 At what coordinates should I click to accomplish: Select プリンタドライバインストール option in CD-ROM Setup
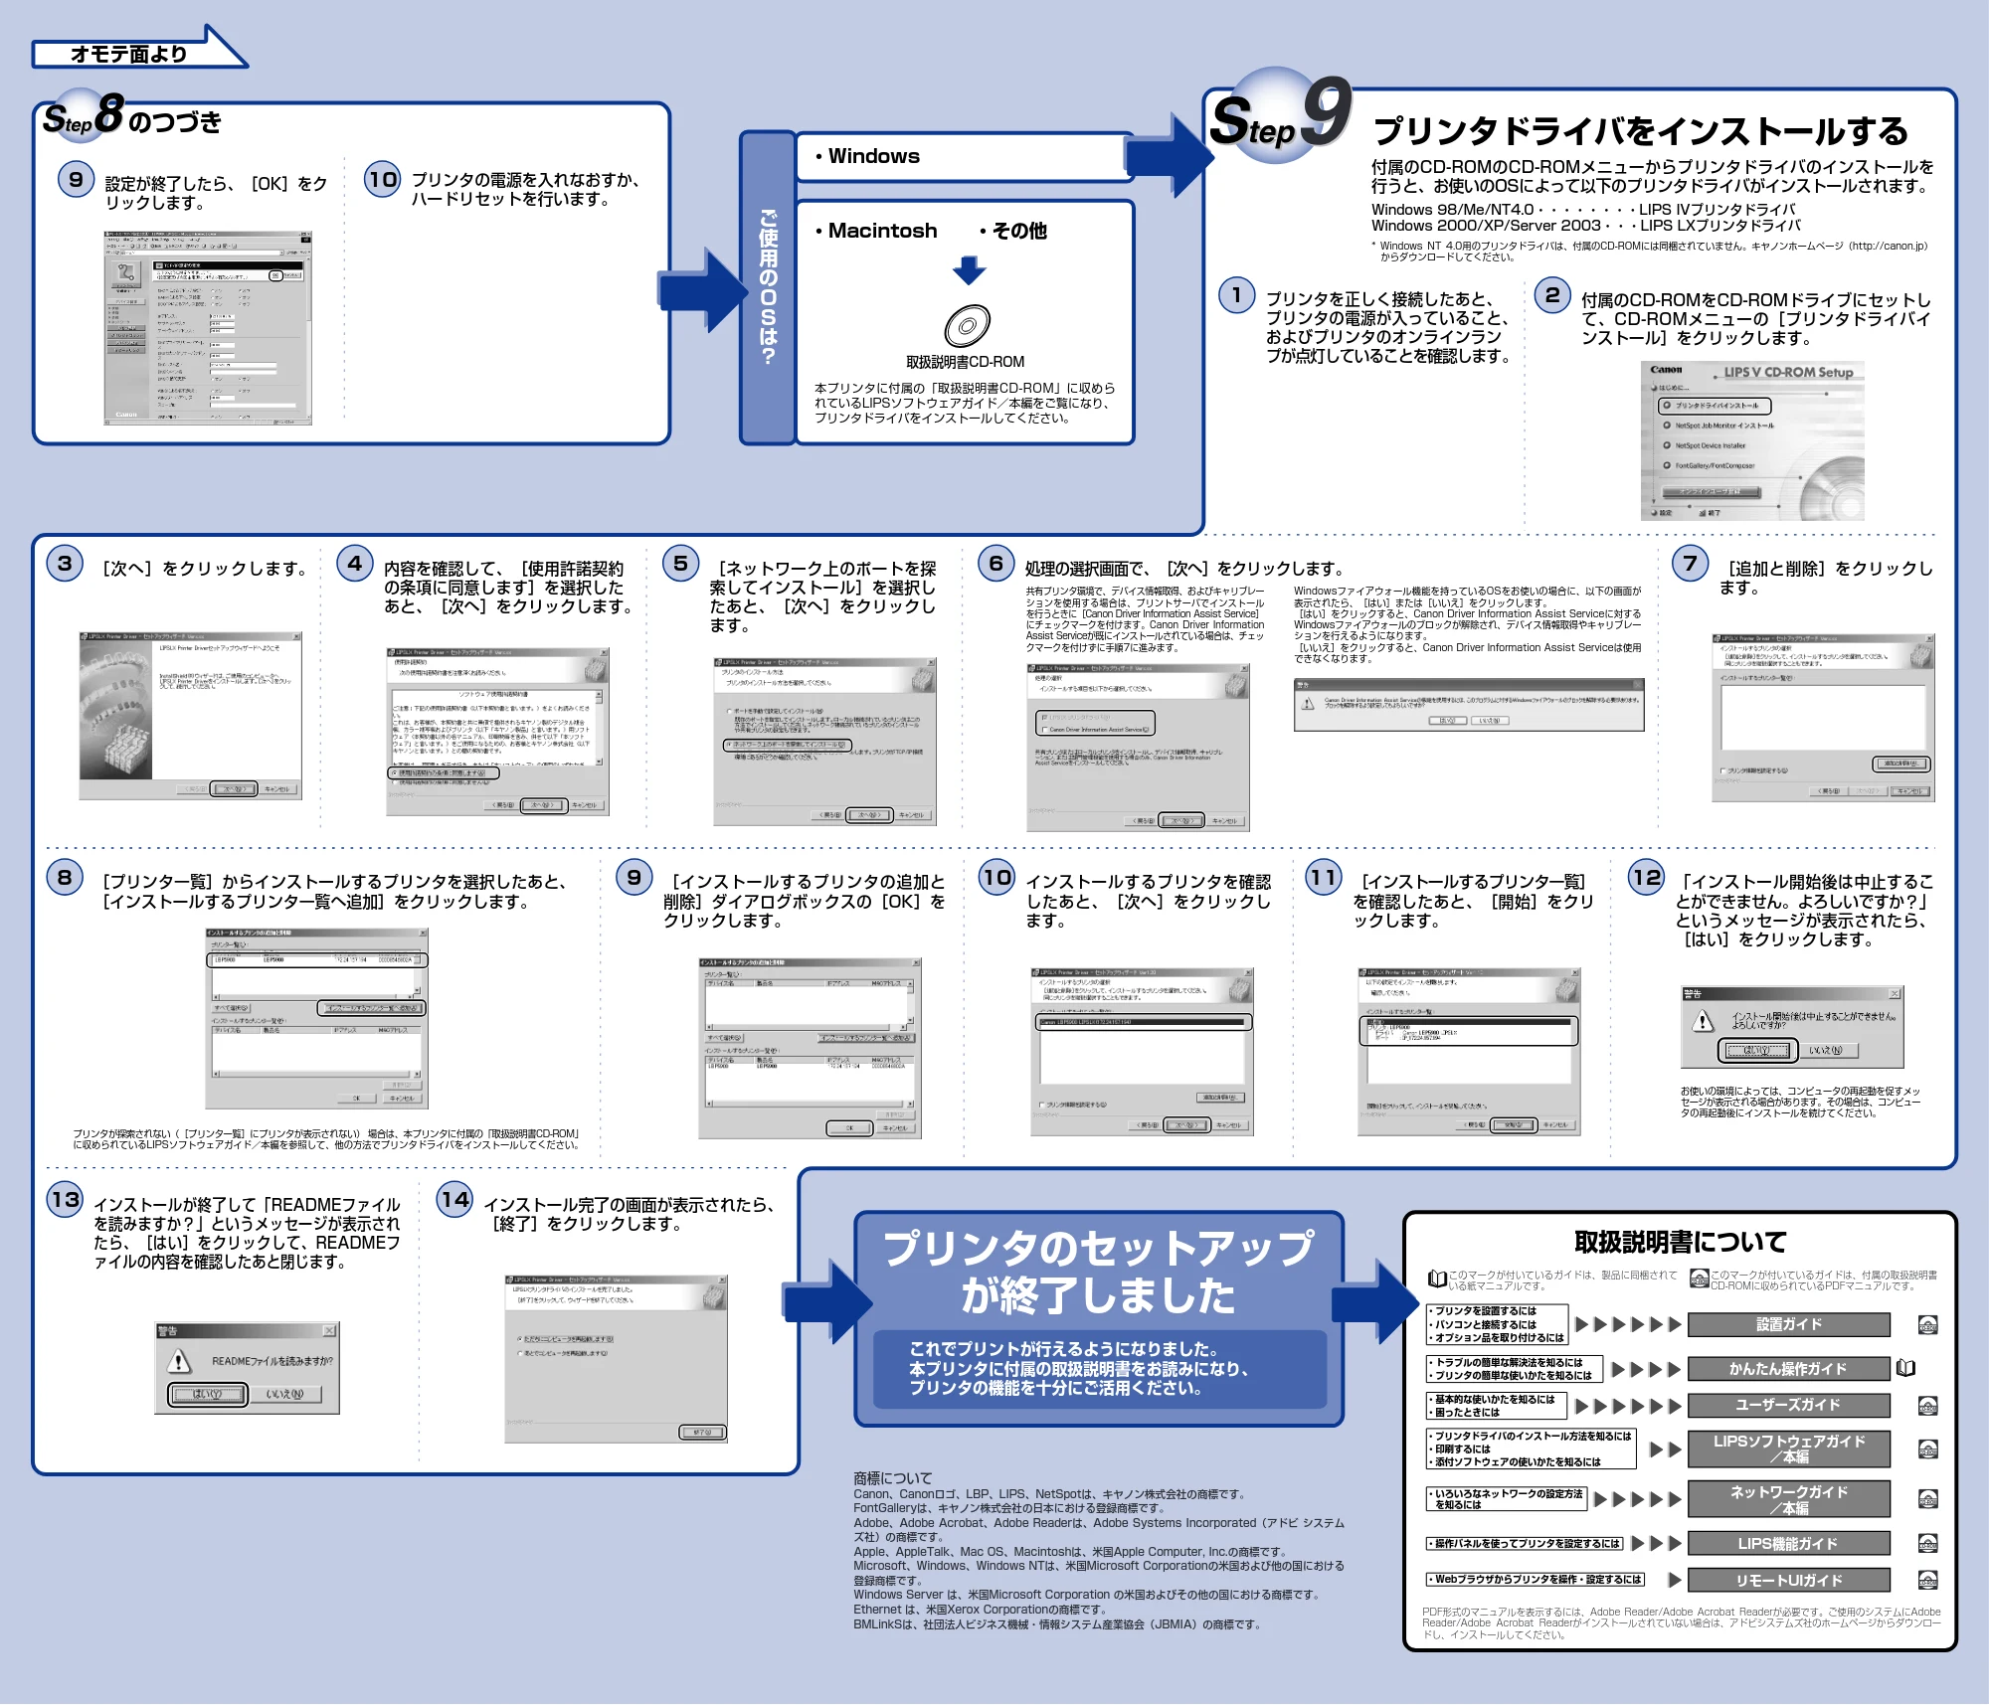pos(1714,406)
